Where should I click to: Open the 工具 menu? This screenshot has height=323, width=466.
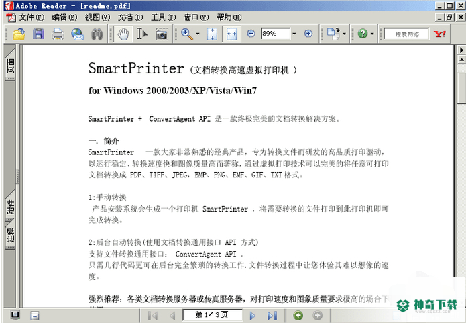tap(164, 17)
